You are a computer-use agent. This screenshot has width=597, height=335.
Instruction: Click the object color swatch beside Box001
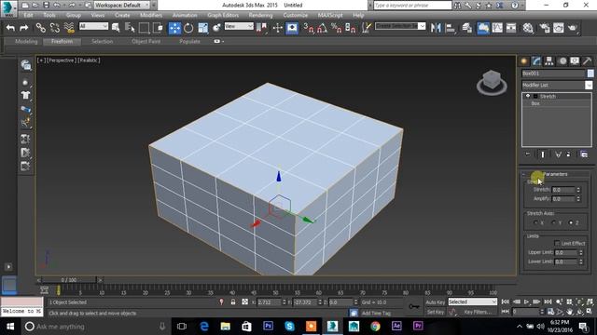click(x=590, y=74)
